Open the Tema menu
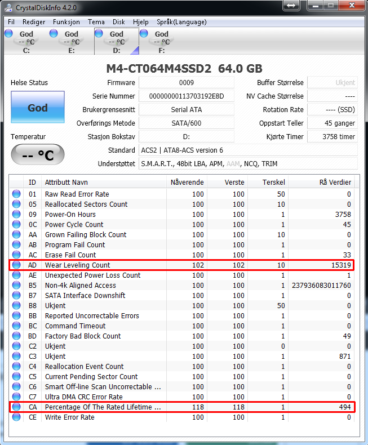This screenshot has height=445, width=368. pyautogui.click(x=96, y=22)
